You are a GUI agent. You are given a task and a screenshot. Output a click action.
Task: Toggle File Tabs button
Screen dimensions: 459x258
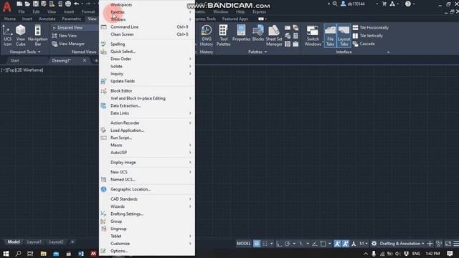[330, 35]
